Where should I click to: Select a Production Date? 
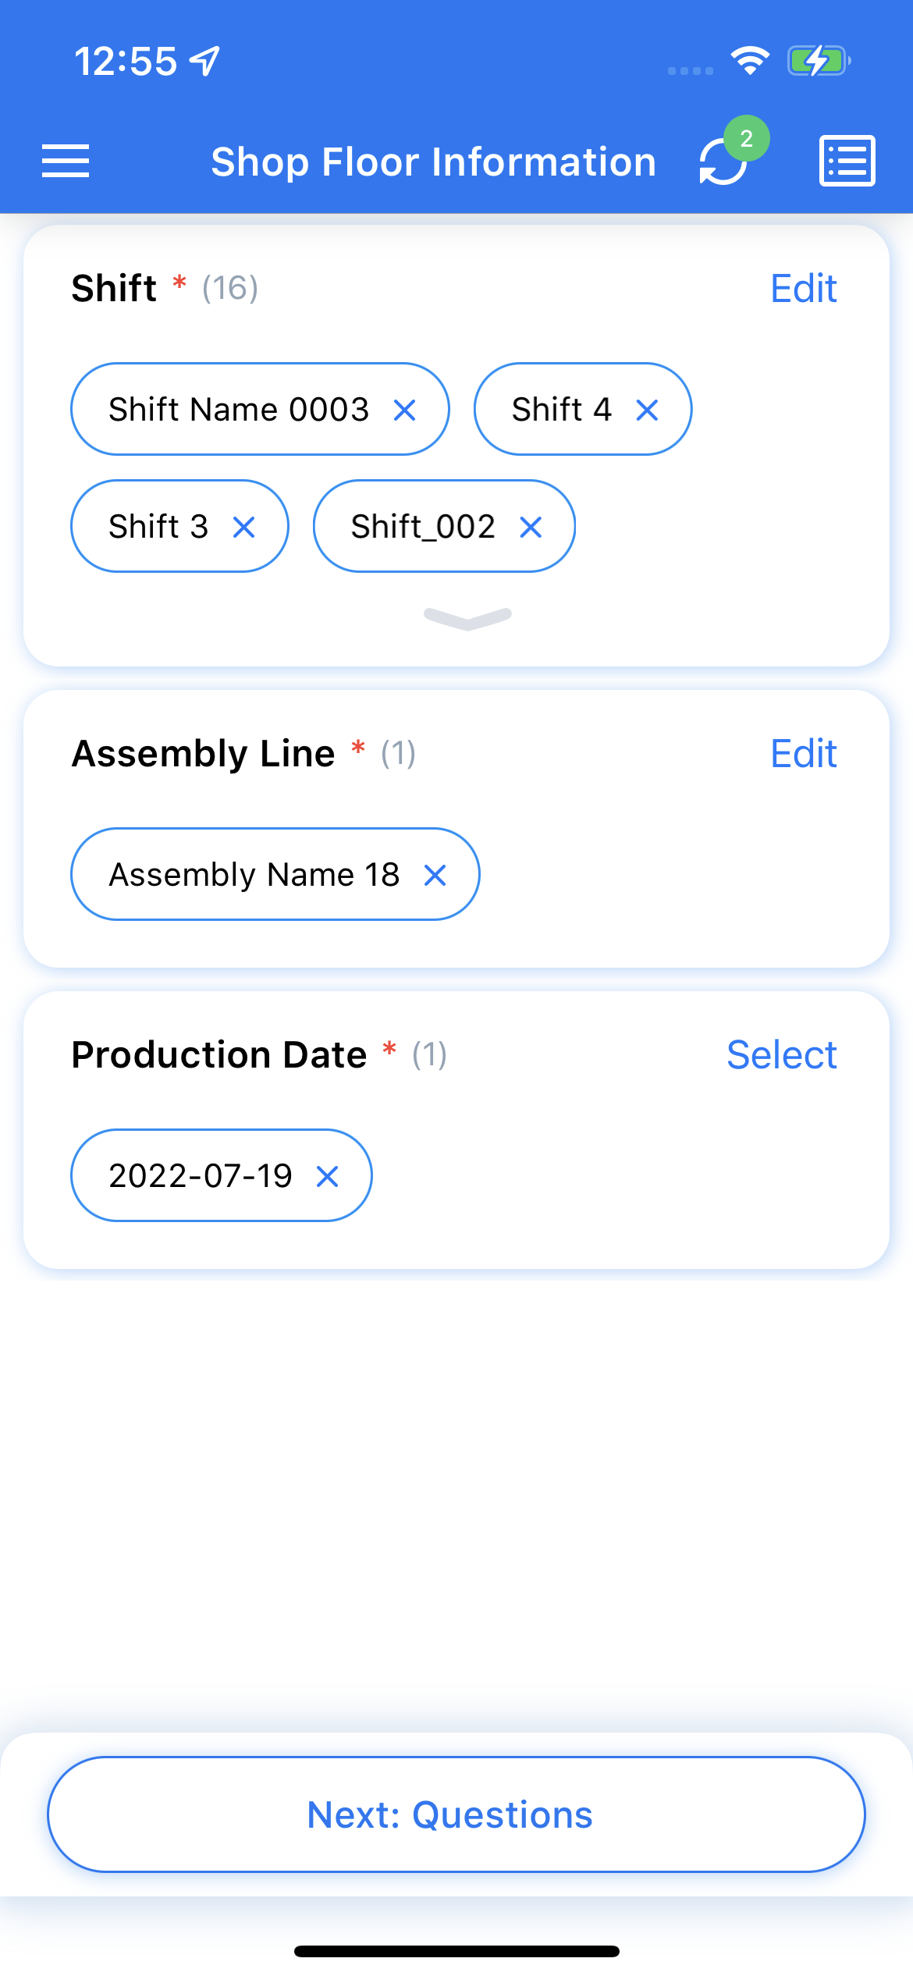click(x=781, y=1055)
